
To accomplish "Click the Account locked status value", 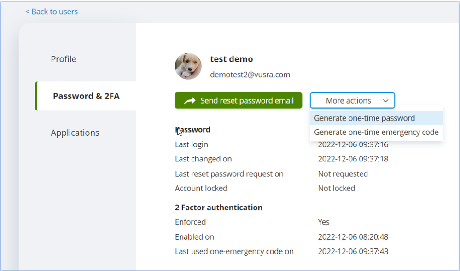I will (x=336, y=189).
